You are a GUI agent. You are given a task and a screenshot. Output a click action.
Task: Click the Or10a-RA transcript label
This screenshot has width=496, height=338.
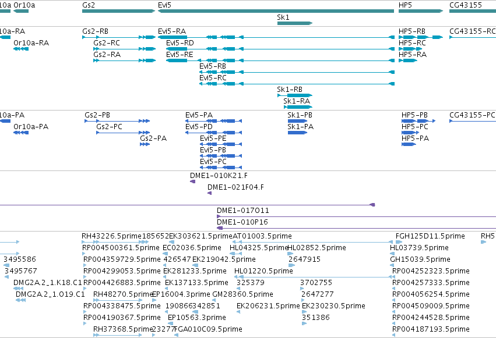31,43
